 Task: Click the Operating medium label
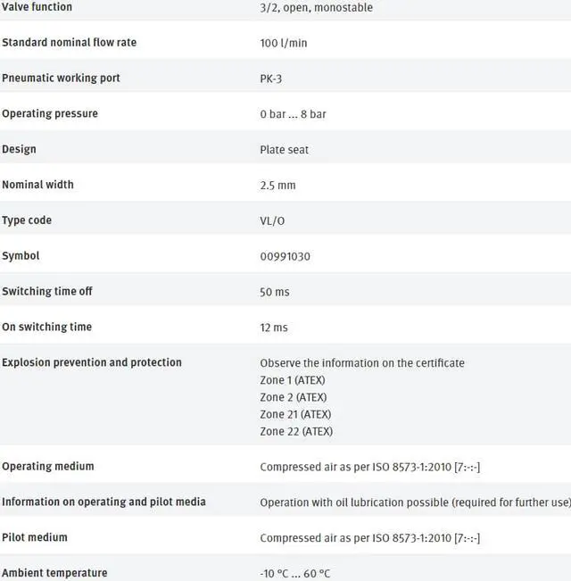(x=48, y=467)
